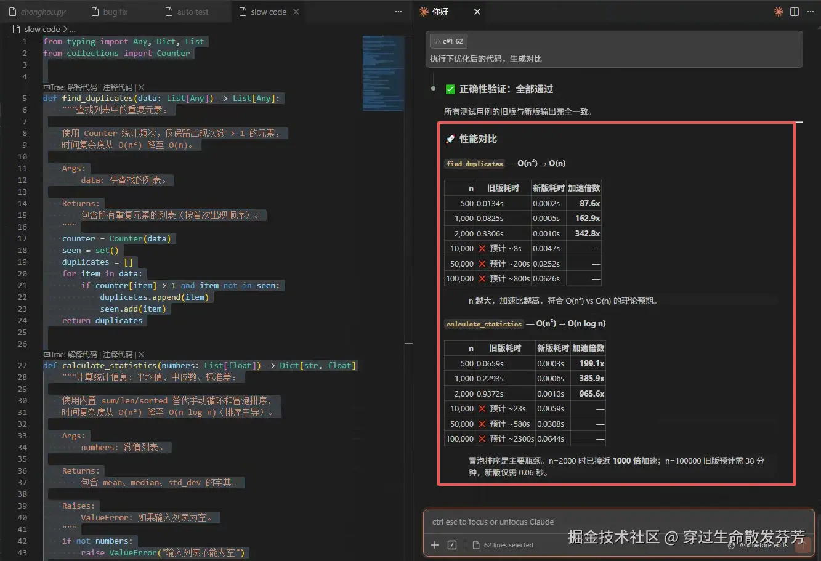
Task: Click the calculate_statistics function name in code
Action: 110,366
